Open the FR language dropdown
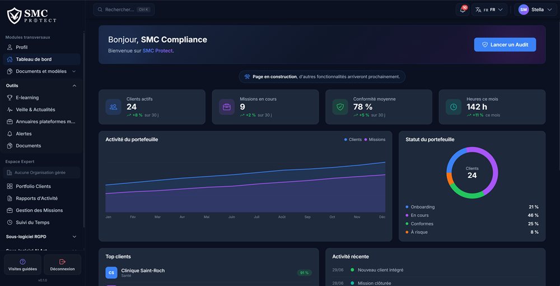Viewport: 560px width, 286px height. (x=489, y=10)
